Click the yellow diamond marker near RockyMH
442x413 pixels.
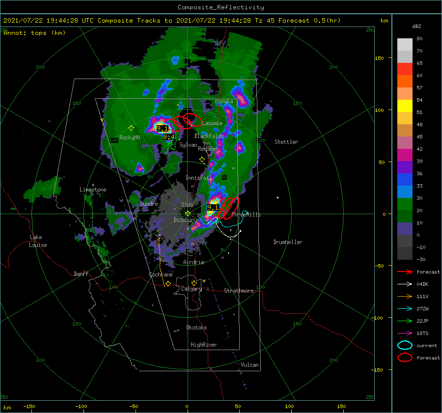(131, 128)
